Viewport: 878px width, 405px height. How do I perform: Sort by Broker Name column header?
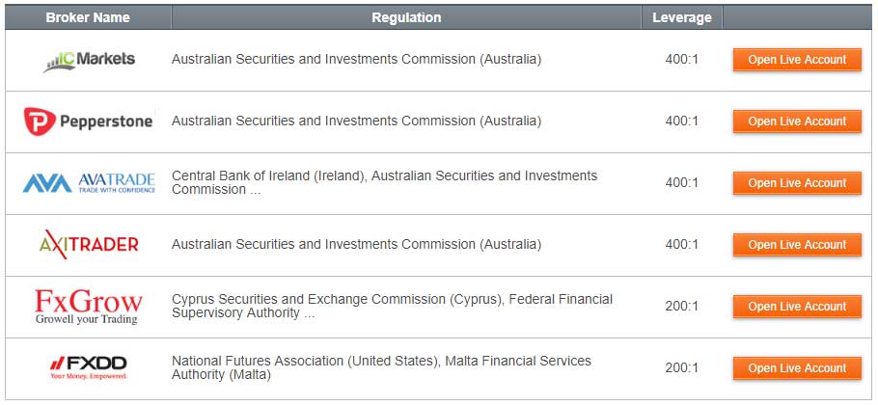tap(87, 17)
